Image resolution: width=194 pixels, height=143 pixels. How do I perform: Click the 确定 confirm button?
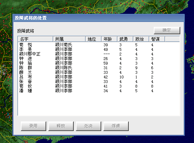(x=167, y=30)
